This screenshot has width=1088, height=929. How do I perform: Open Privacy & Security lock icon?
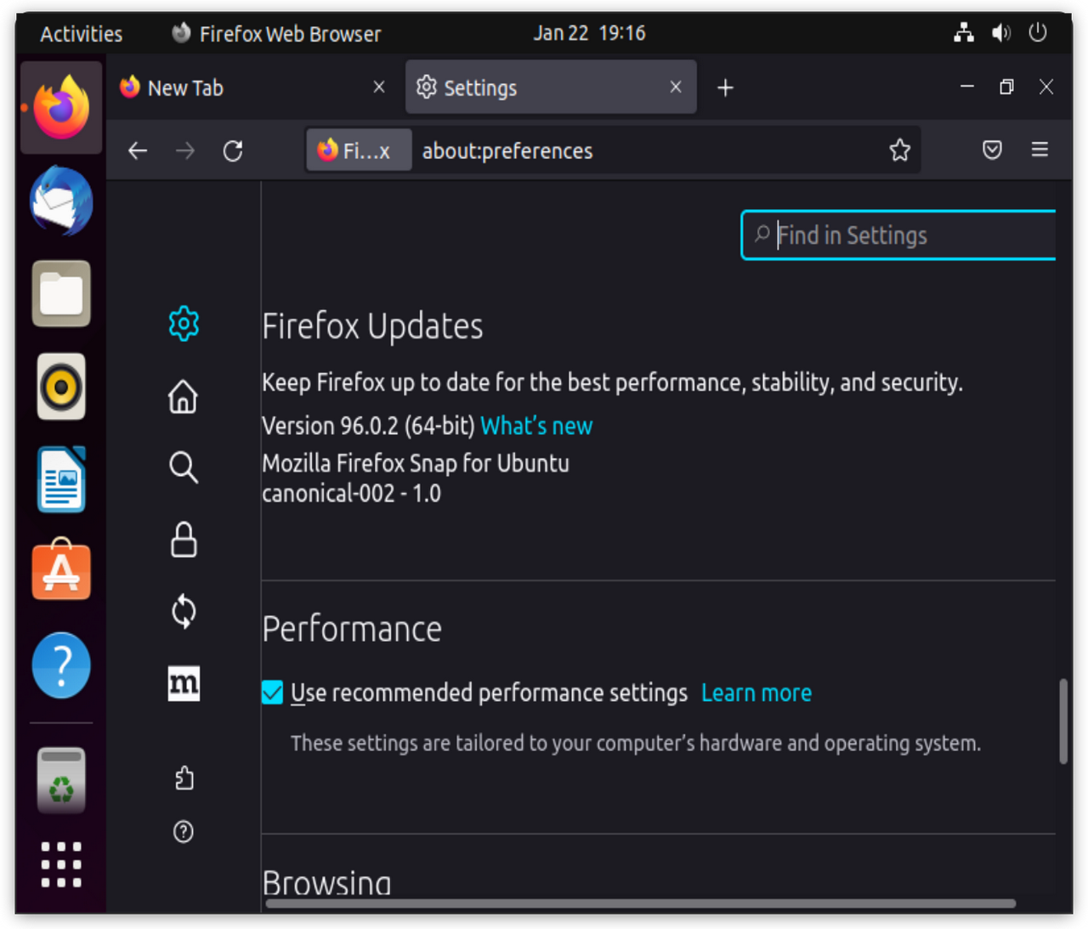[184, 540]
